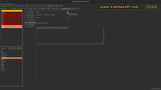Open the Error Report section
This screenshot has width=161, height=90.
(30, 20)
